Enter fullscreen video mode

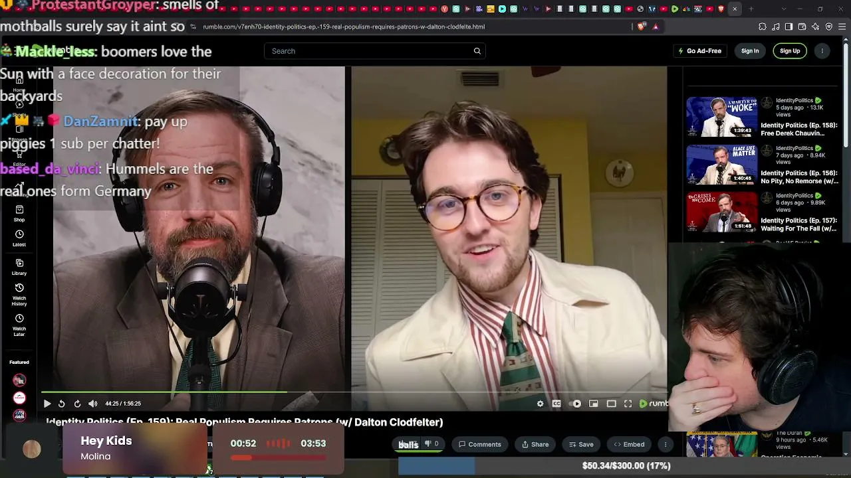pyautogui.click(x=628, y=404)
